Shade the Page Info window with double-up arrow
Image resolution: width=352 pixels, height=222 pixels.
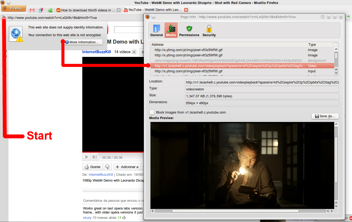323,17
